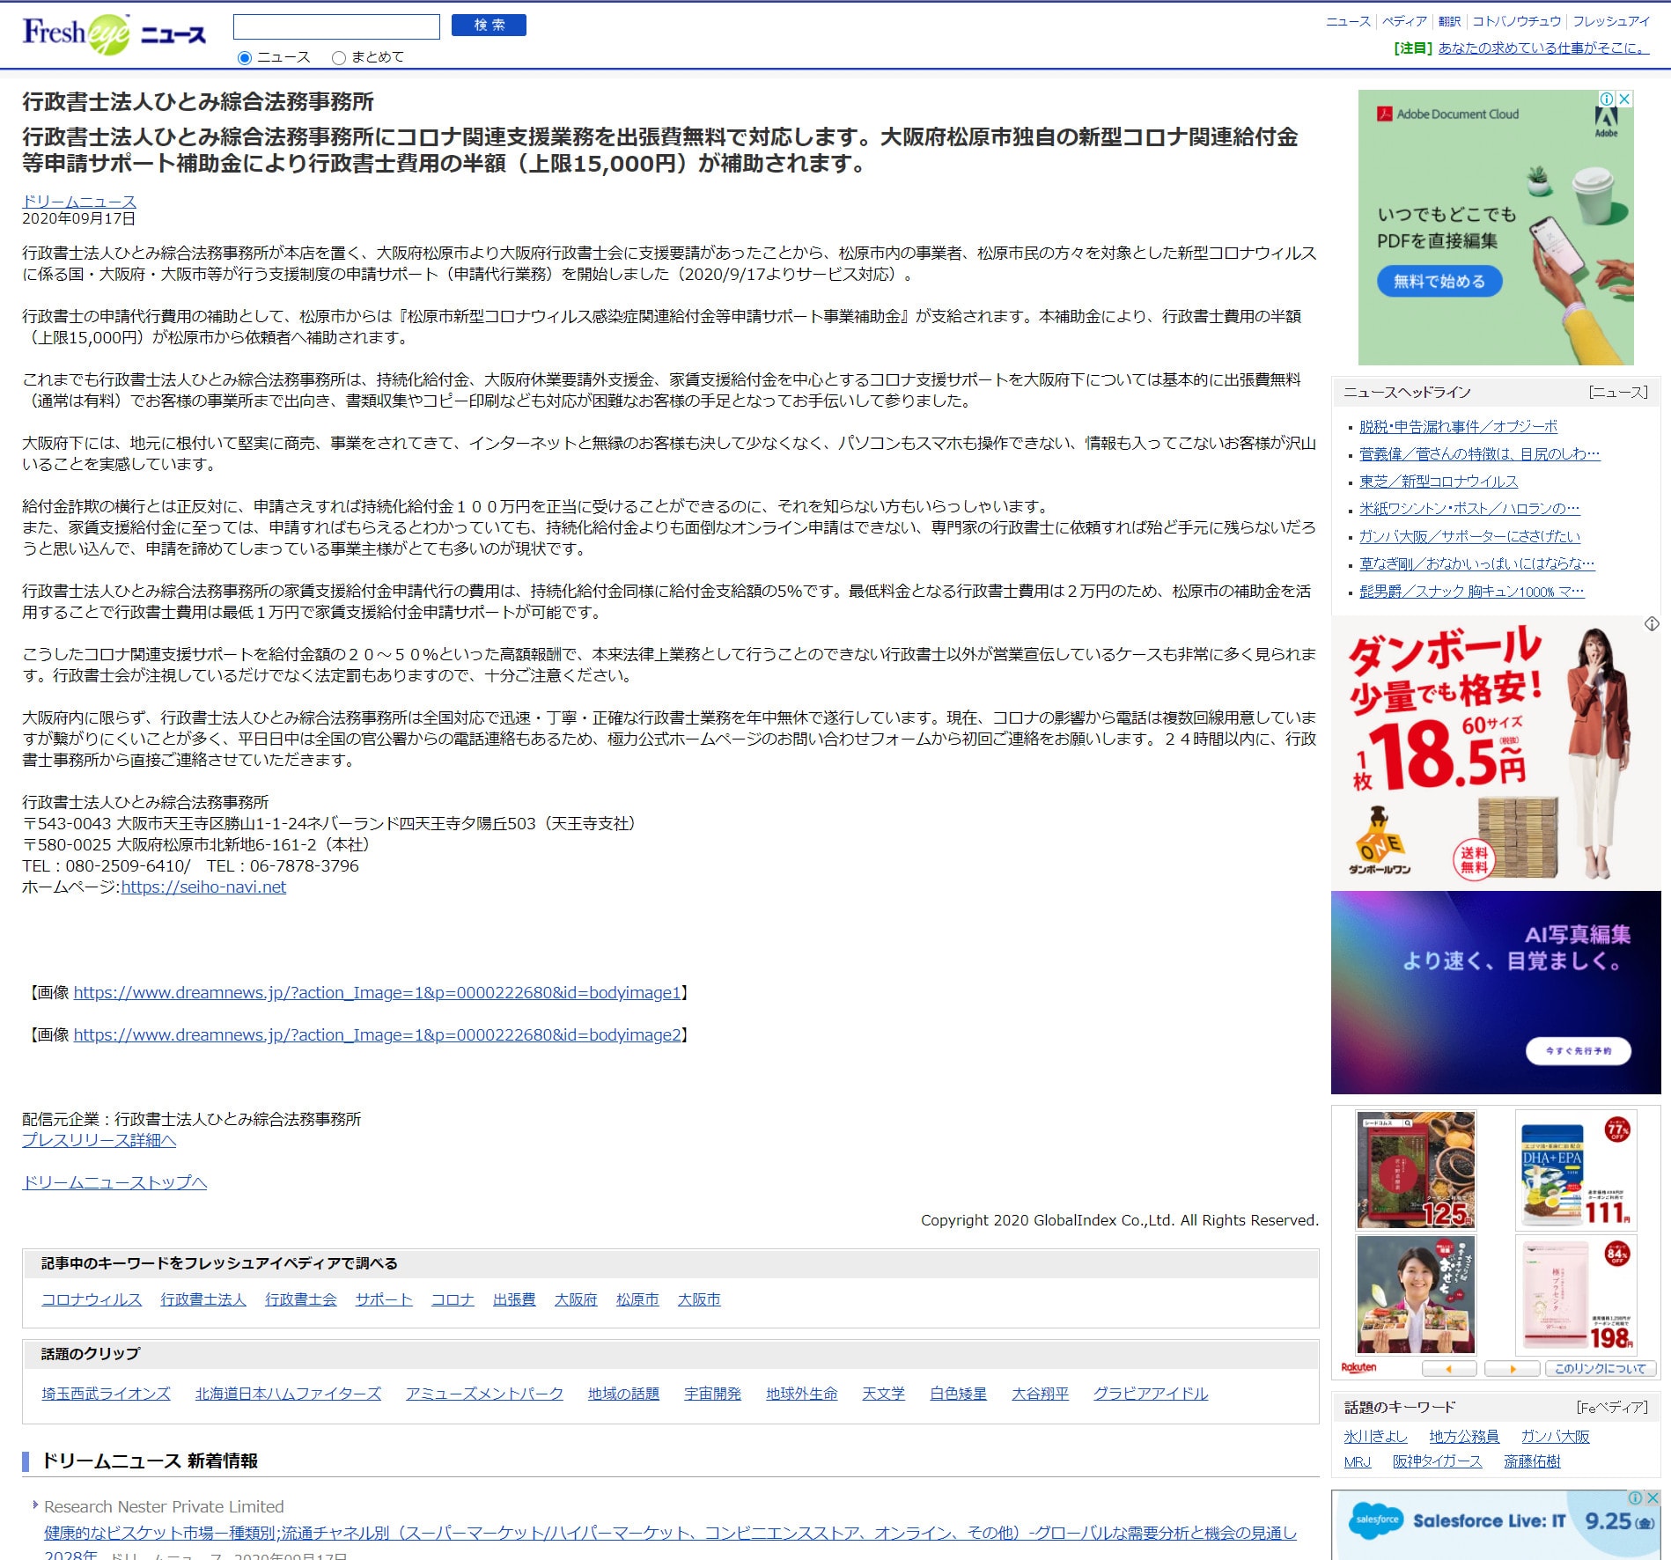The height and width of the screenshot is (1560, 1671).
Task: Open 翻訳 in top navigation
Action: (1449, 21)
